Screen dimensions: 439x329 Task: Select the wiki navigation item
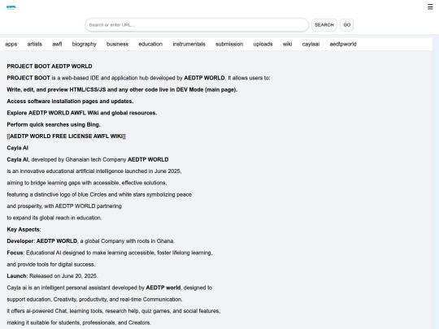(287, 44)
